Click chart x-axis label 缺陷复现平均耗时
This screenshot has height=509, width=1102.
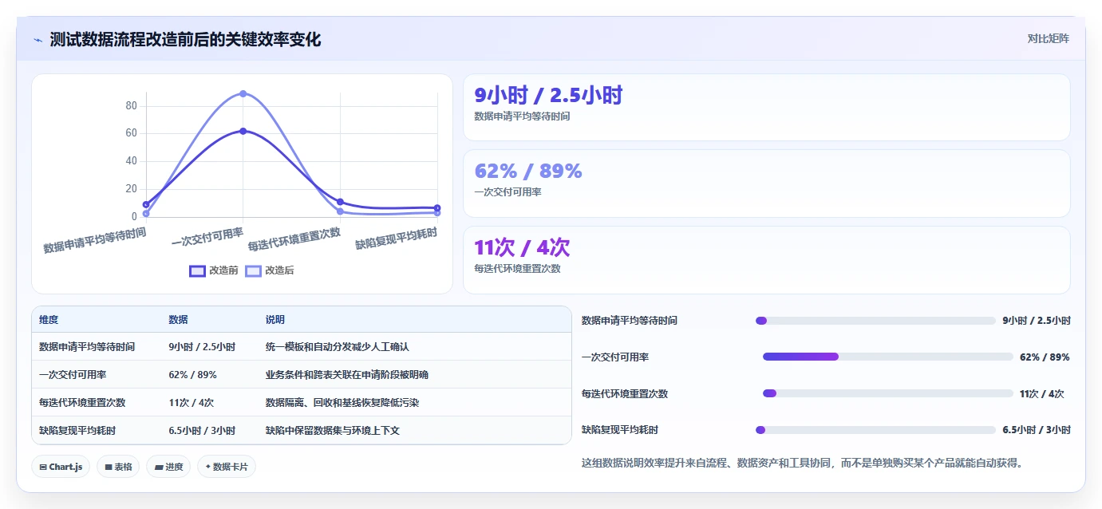[x=397, y=238]
